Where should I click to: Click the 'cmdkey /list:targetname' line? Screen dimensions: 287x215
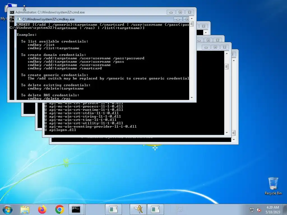point(54,48)
